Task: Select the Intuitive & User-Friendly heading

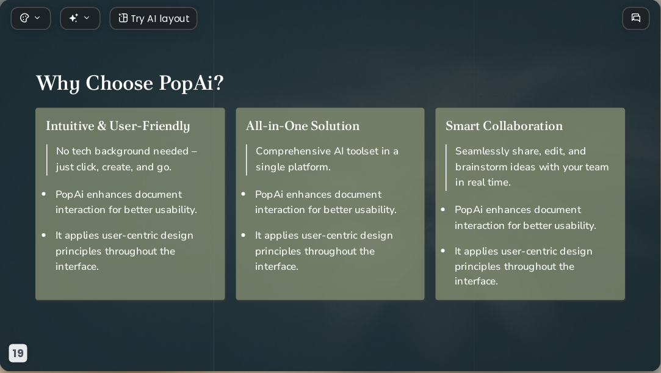Action: (x=118, y=126)
